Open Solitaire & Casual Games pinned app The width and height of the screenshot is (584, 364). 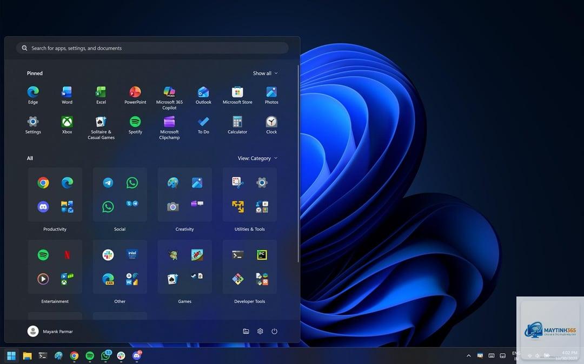coord(101,127)
